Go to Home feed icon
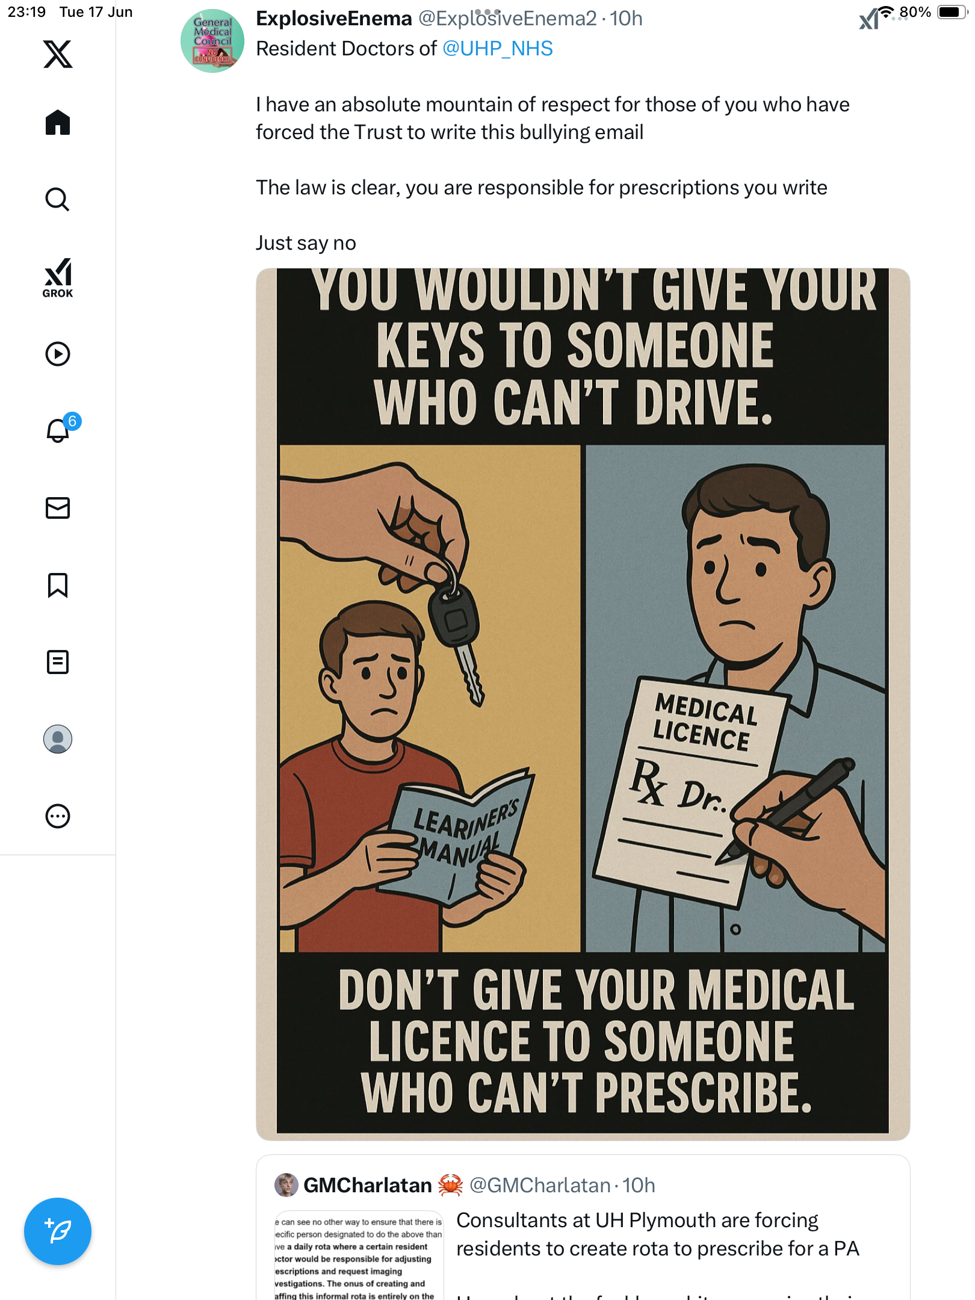This screenshot has height=1300, width=975. pyautogui.click(x=58, y=122)
